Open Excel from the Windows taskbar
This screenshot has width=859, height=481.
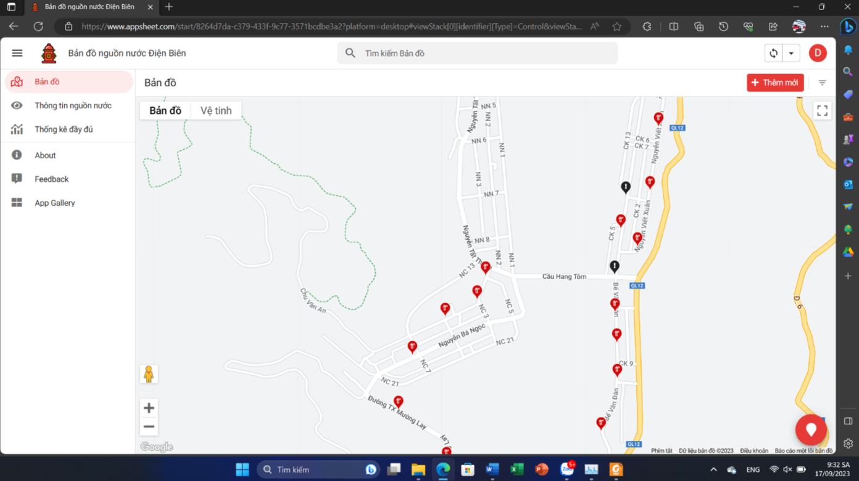[517, 469]
